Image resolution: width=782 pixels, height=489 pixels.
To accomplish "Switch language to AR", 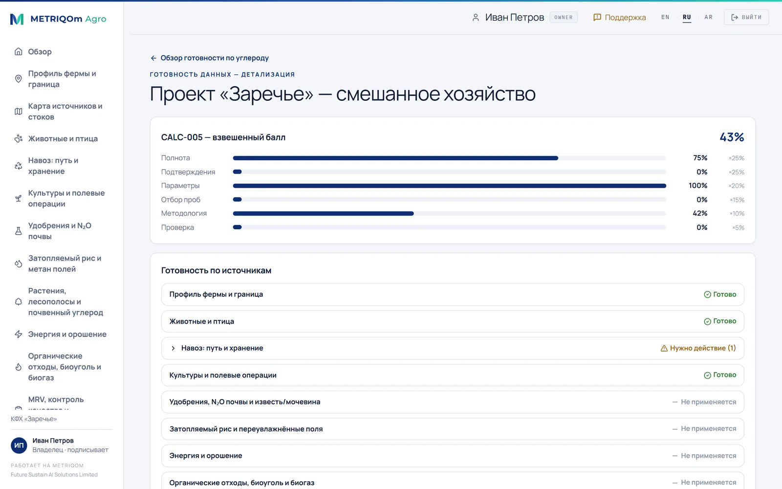I will 708,17.
